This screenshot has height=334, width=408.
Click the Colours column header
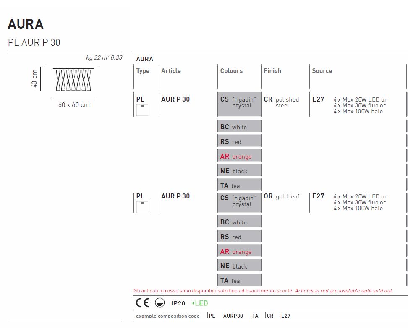231,71
